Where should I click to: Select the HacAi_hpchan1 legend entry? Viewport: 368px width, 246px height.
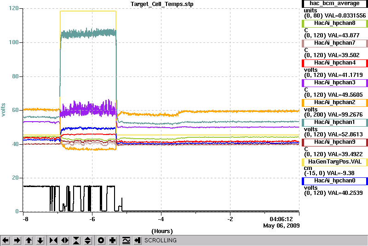coord(334,123)
